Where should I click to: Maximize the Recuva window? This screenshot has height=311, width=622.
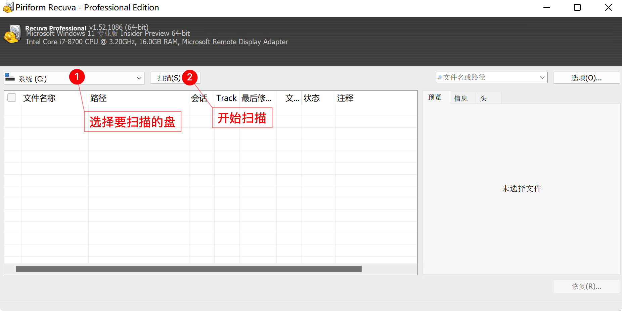(x=577, y=7)
